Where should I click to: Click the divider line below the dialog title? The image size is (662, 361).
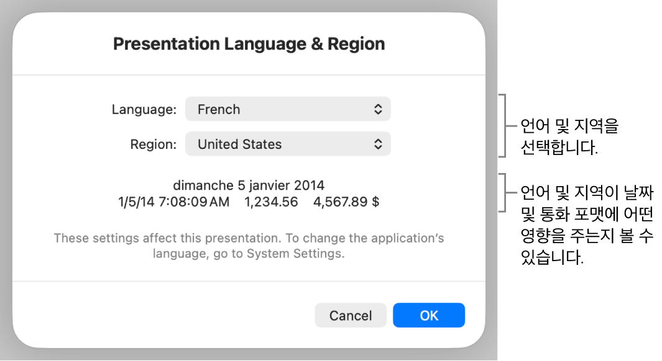[x=249, y=76]
